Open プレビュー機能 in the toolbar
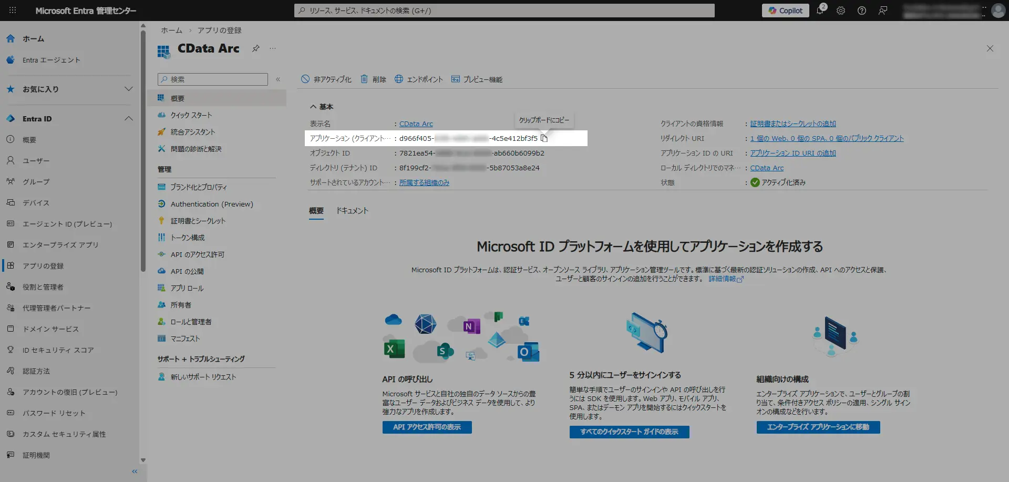 tap(477, 79)
